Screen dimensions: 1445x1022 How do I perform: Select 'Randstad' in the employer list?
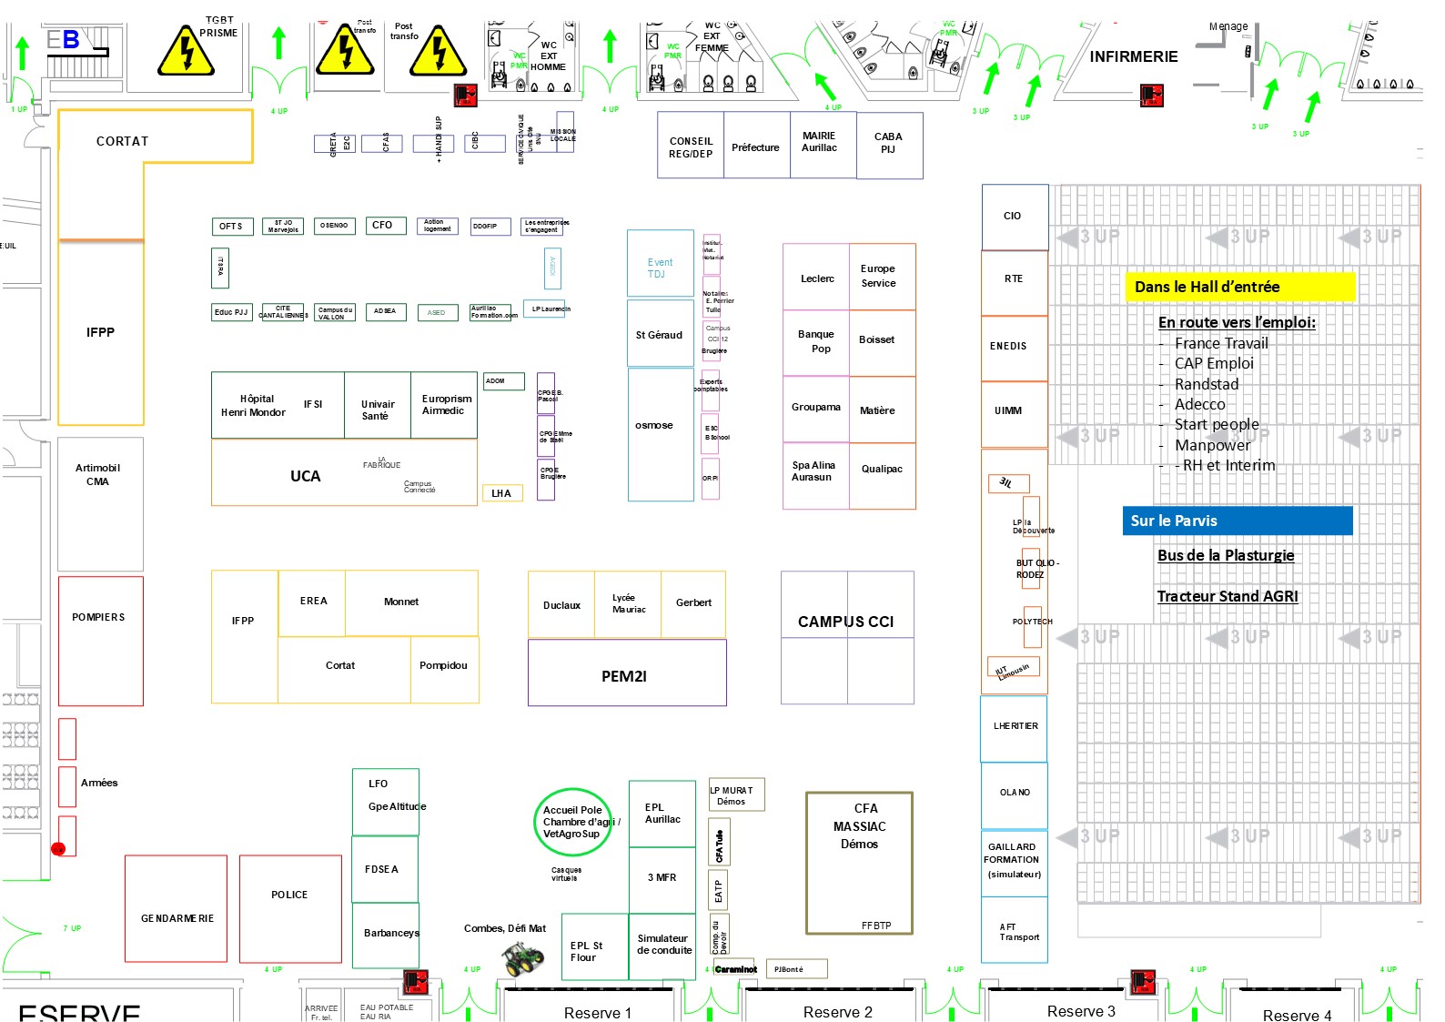(x=1207, y=384)
